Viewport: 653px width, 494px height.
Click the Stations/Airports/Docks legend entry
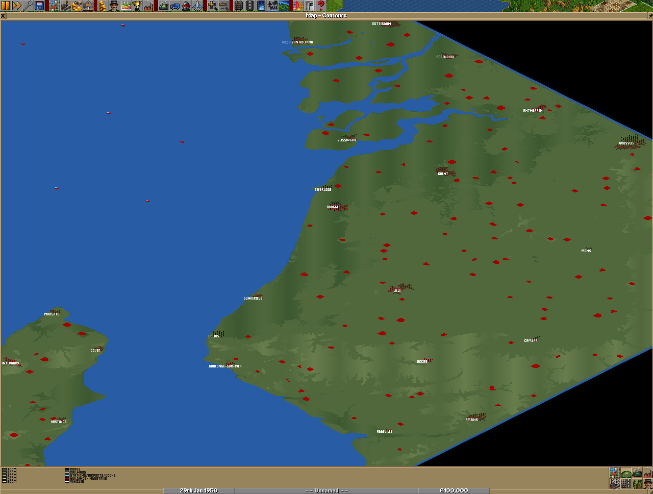click(90, 476)
